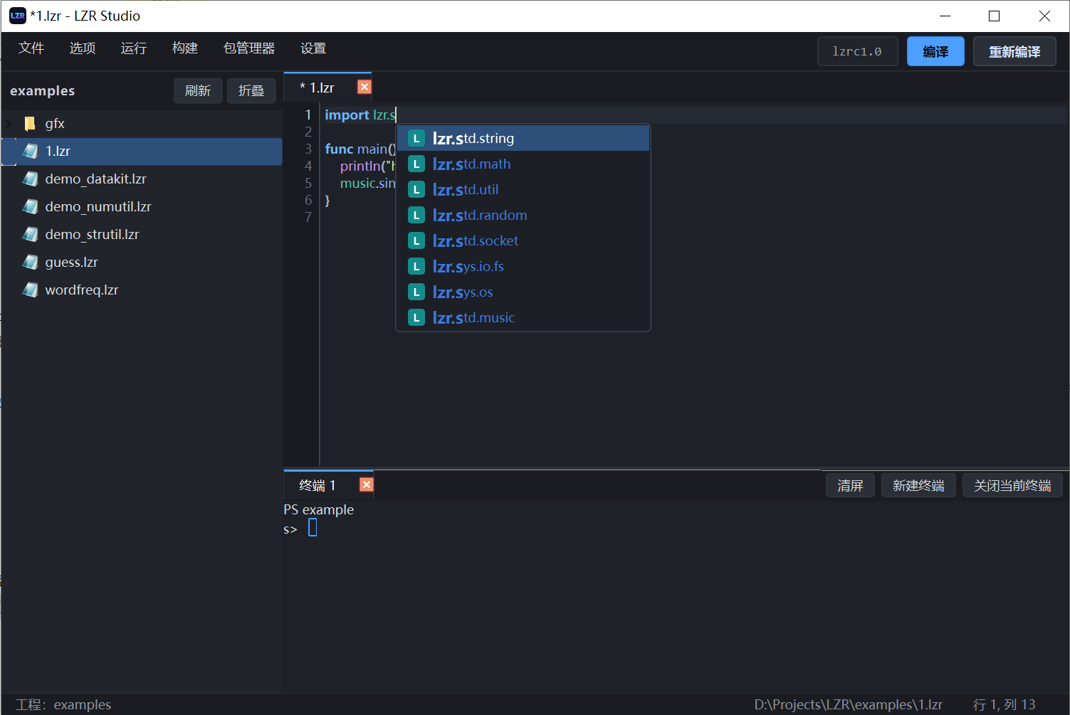Image resolution: width=1070 pixels, height=715 pixels.
Task: Select 1.lzr in the file tree
Action: 142,152
